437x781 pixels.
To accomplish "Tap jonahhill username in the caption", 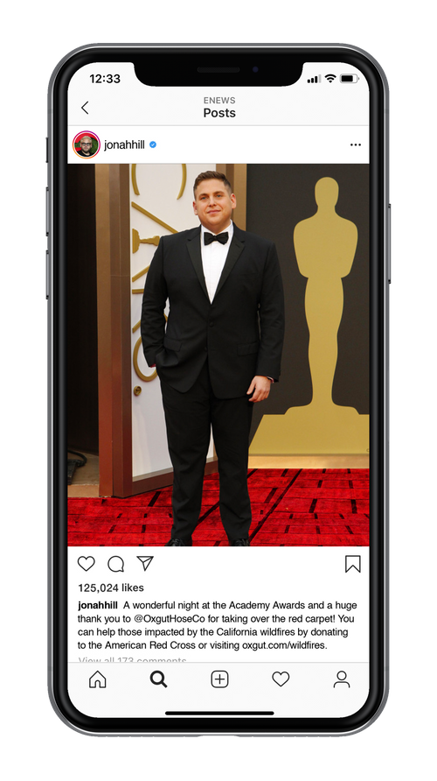I will click(98, 606).
